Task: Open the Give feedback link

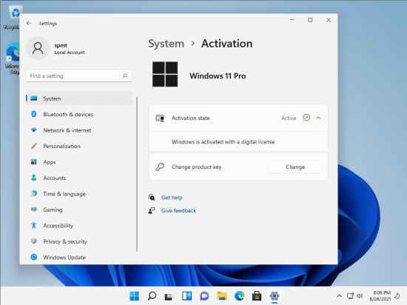Action: (178, 210)
